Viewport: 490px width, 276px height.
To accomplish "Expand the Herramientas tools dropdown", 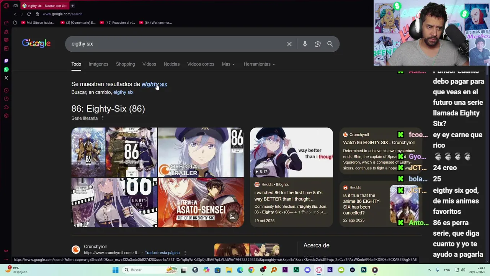I will click(259, 64).
